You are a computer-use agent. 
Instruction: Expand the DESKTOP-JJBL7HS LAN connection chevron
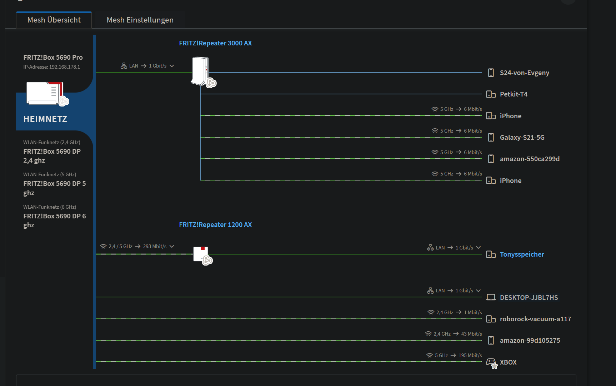pyautogui.click(x=479, y=291)
